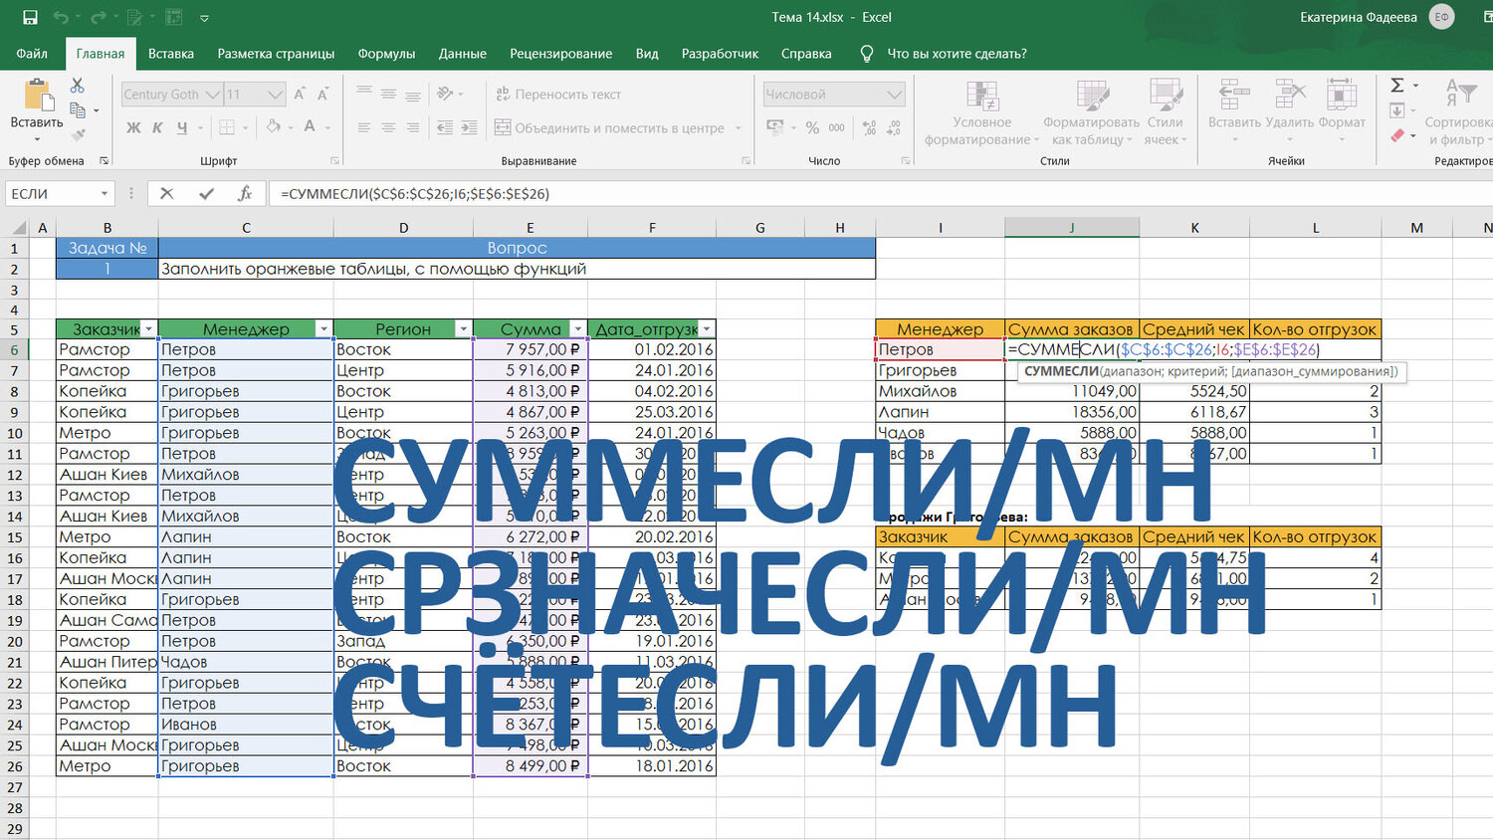Click Форматировать как таблицу button

point(1091,112)
